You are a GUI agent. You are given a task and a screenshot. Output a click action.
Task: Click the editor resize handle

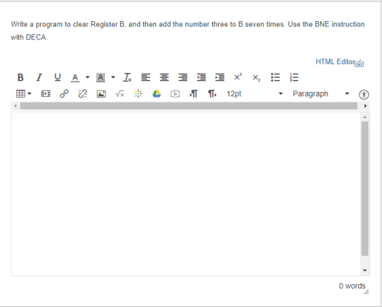[366, 292]
